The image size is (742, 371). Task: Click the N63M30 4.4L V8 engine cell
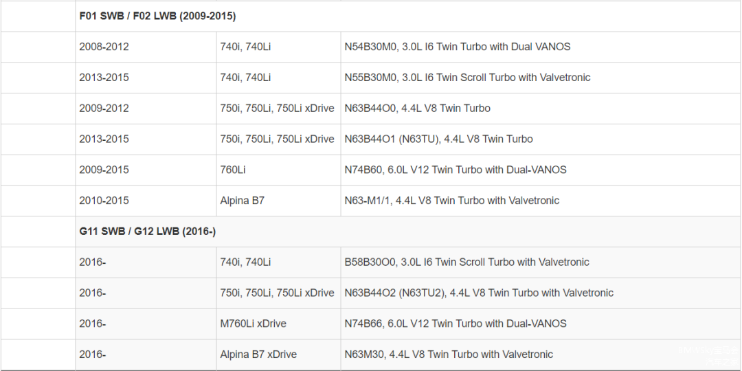click(x=448, y=355)
